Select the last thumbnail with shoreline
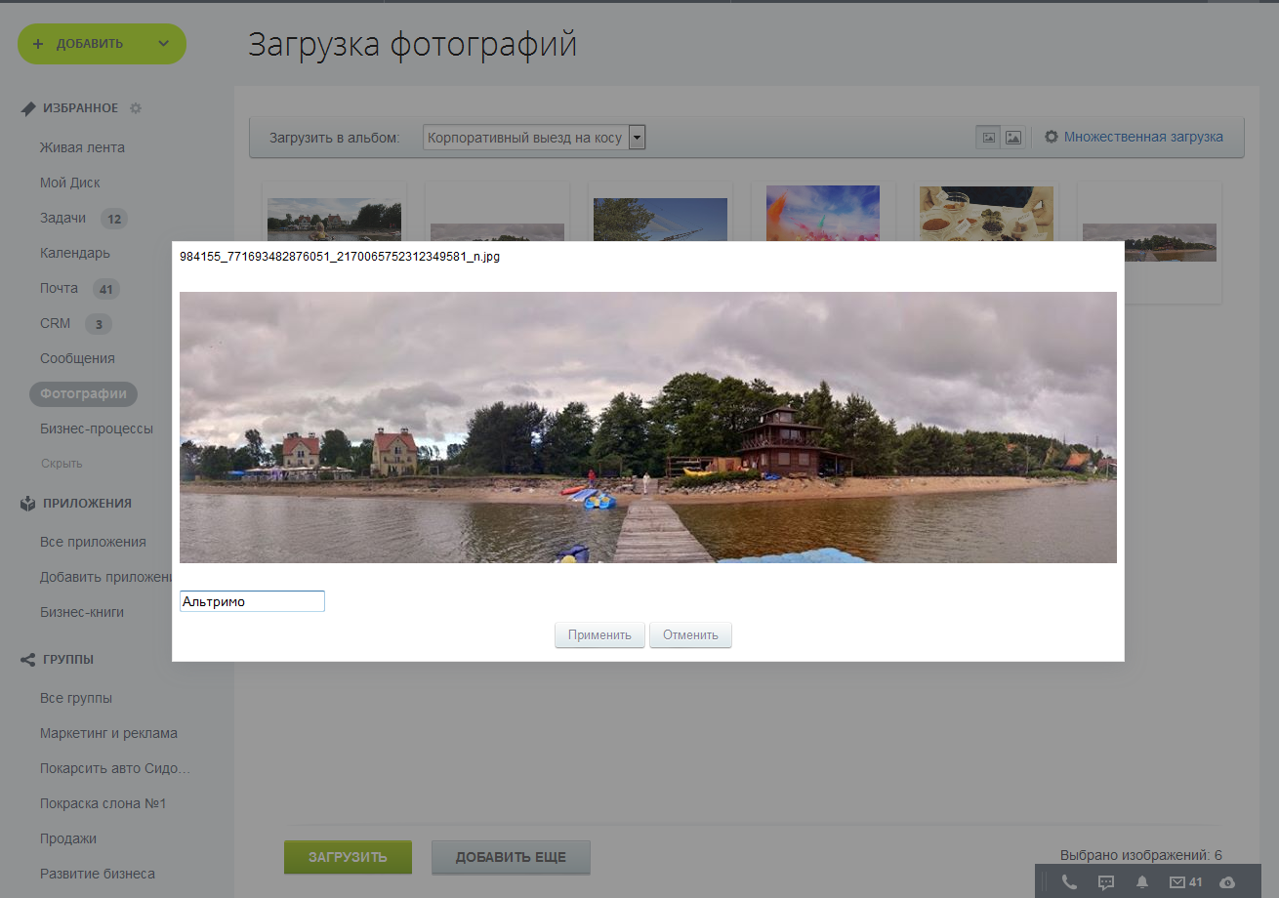Viewport: 1279px width, 898px height. tap(1149, 242)
